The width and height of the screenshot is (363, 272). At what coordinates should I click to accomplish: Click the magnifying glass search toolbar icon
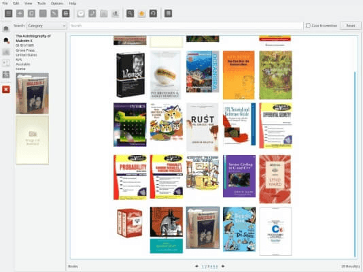click(130, 14)
